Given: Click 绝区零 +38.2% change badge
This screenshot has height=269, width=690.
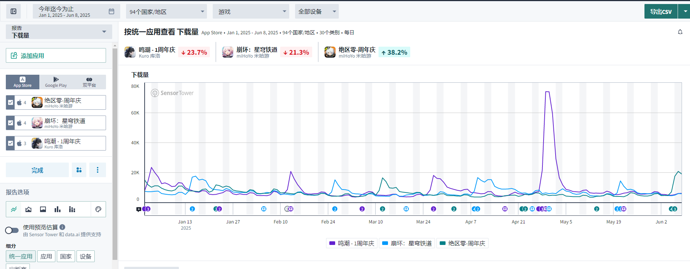Looking at the screenshot, I should coord(394,52).
